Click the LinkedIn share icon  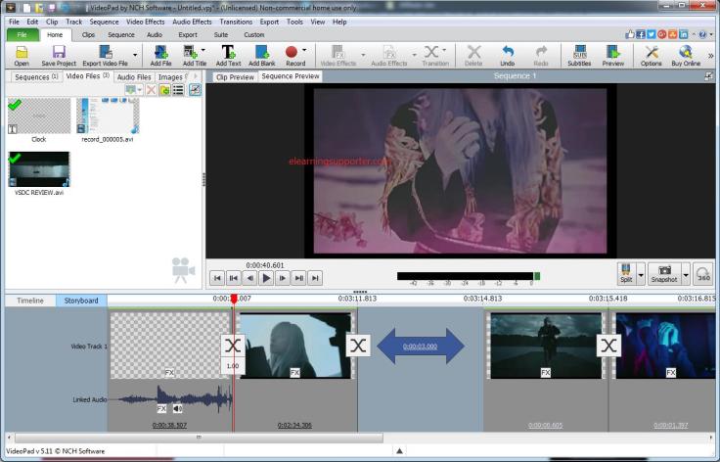tap(684, 34)
